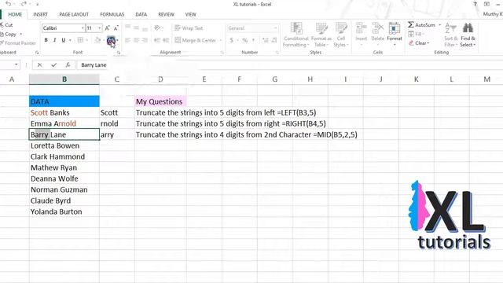Toggle Italic formatting
The width and height of the screenshot is (503, 283).
click(x=54, y=40)
